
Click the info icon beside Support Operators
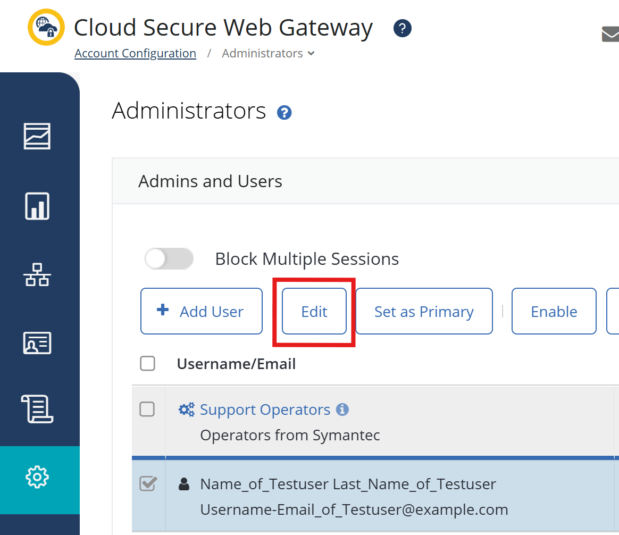343,409
